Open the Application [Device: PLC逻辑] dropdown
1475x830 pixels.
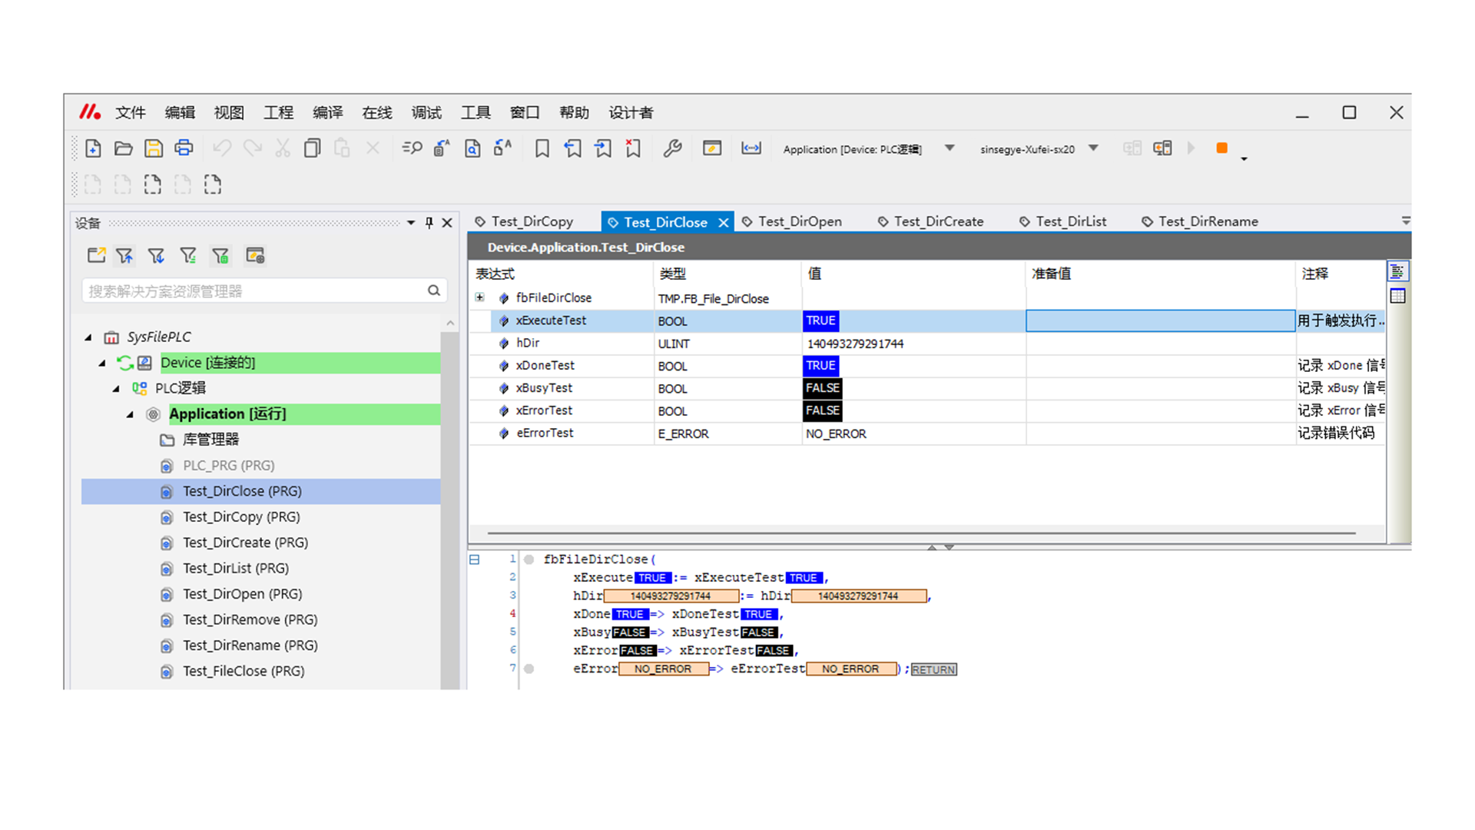950,148
